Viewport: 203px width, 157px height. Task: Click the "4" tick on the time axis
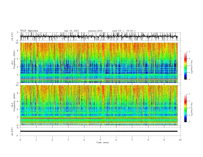(84, 140)
